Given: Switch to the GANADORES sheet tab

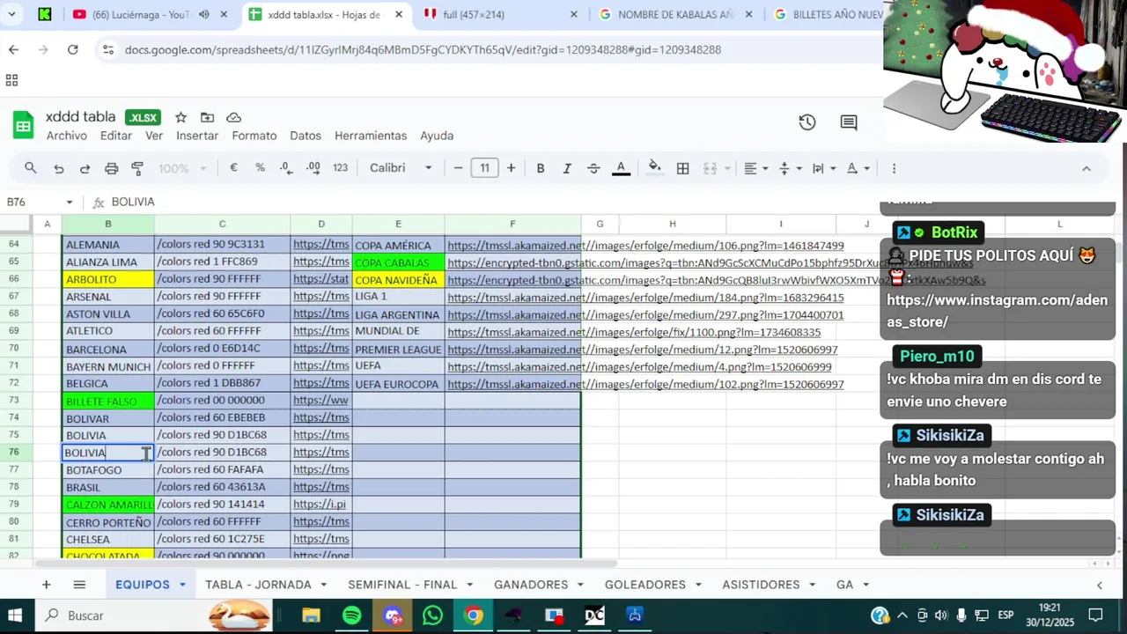Looking at the screenshot, I should (531, 585).
